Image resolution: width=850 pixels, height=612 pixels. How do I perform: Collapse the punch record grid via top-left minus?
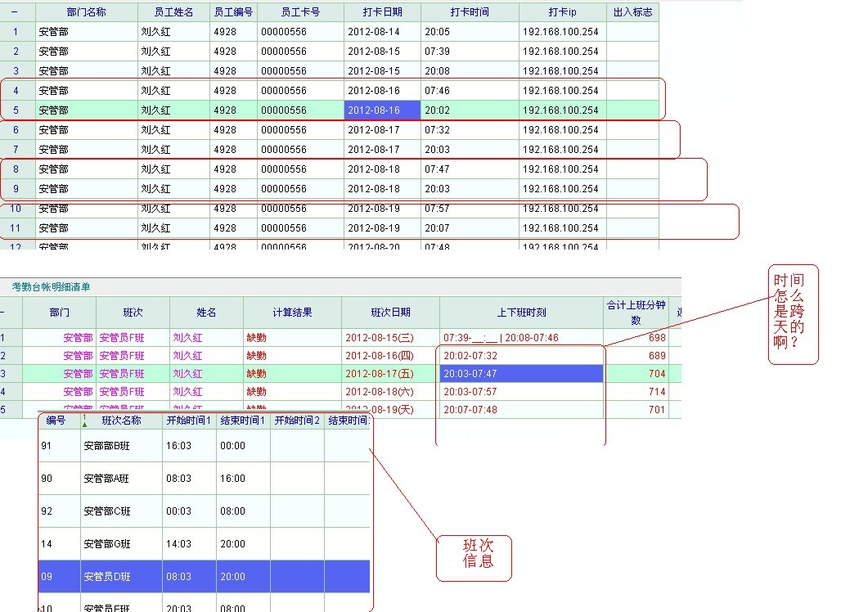click(15, 12)
